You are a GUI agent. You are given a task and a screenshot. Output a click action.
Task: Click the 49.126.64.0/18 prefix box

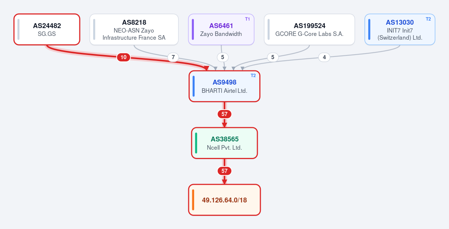tap(224, 200)
